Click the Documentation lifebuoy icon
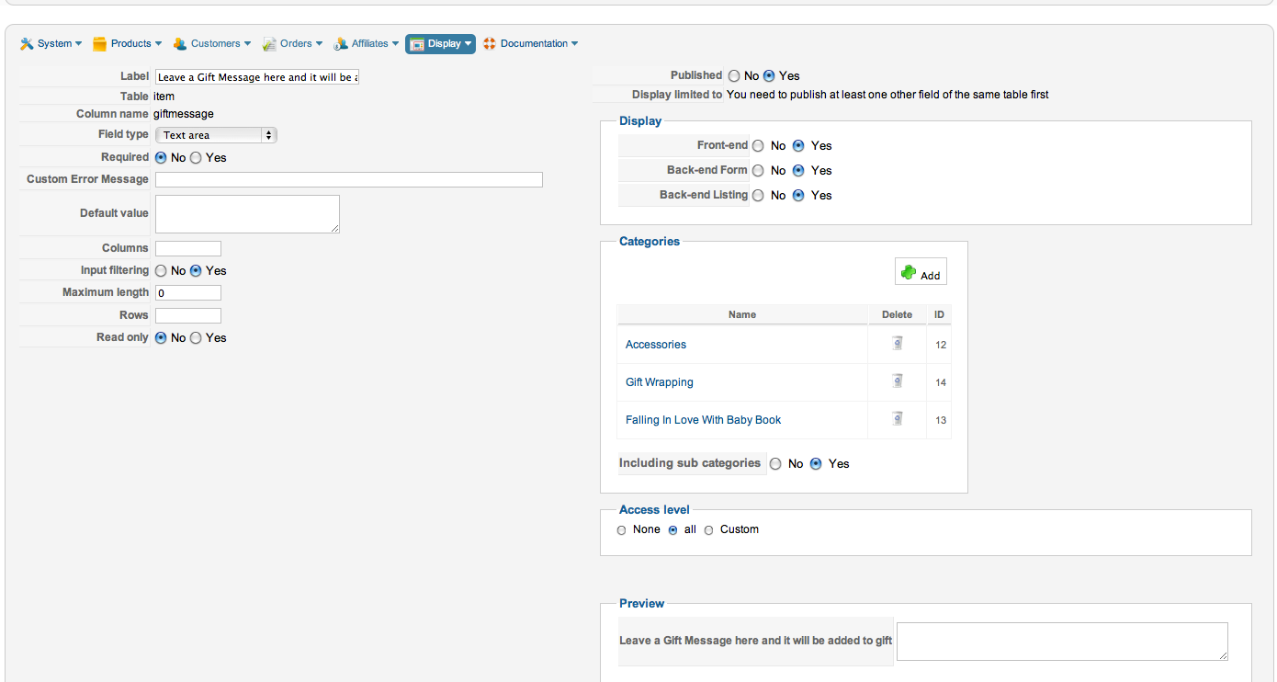The image size is (1277, 682). 490,44
